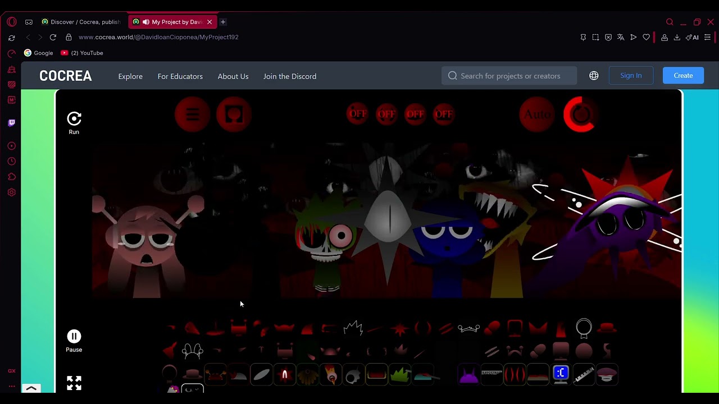The image size is (719, 404).
Task: Pause the running project
Action: pos(74,341)
